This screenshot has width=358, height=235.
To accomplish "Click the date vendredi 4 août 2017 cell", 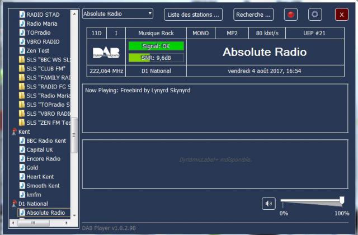I will click(265, 71).
